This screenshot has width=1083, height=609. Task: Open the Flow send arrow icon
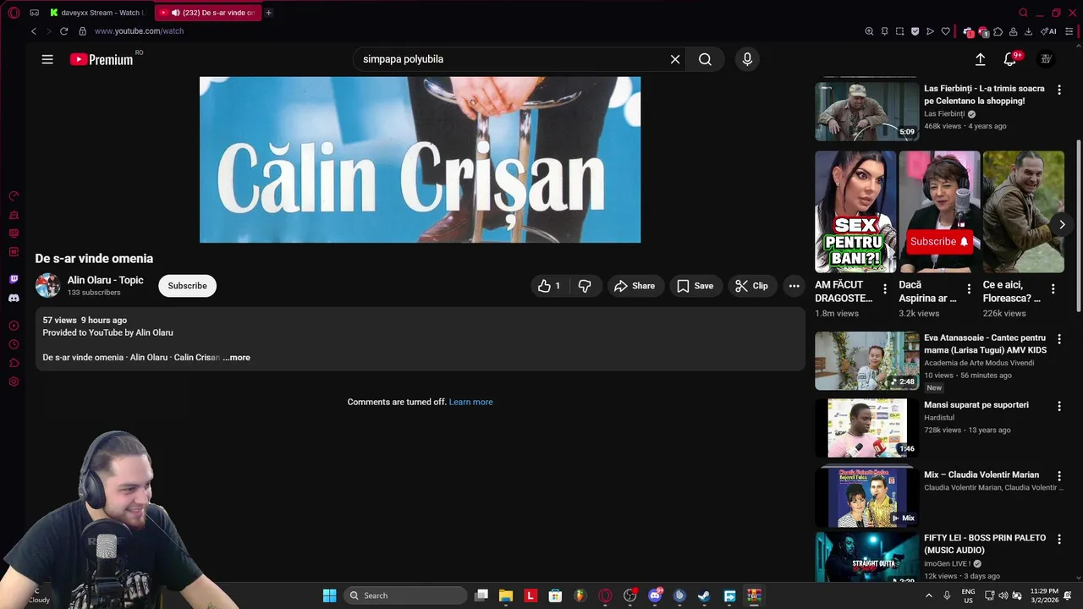930,31
